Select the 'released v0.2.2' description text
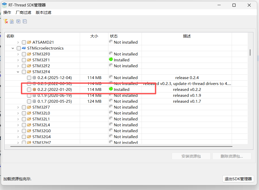Image resolution: width=259 pixels, height=190 pixels. click(187, 89)
